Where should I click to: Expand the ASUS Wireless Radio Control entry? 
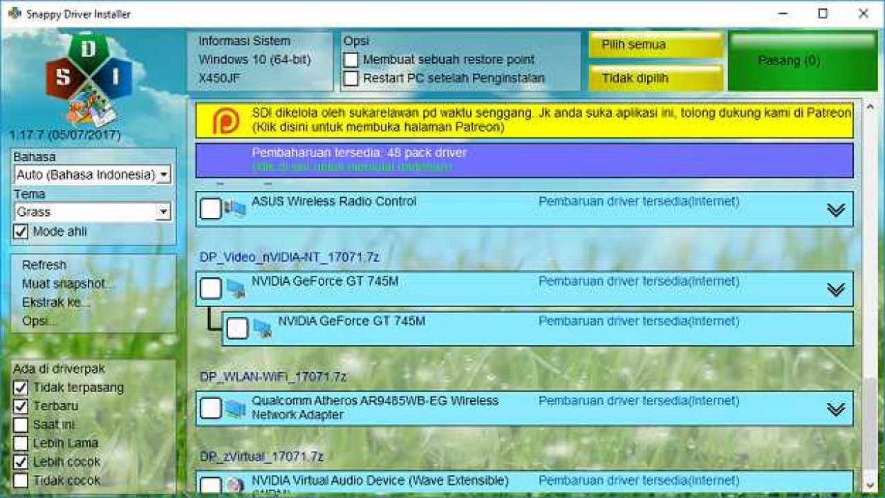coord(836,210)
